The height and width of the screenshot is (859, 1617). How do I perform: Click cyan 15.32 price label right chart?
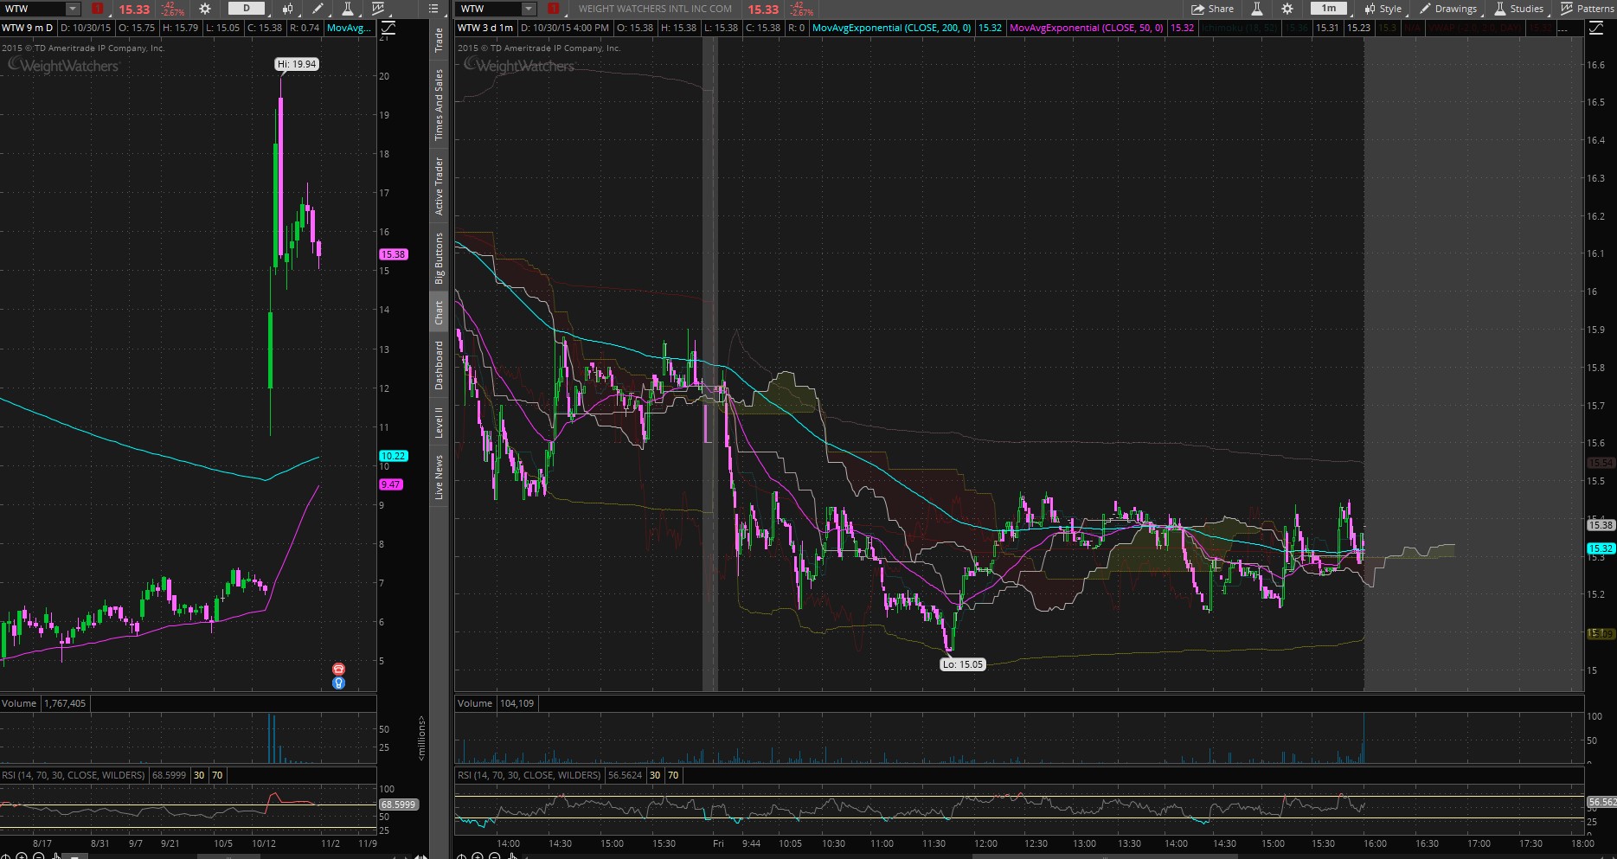point(1600,548)
